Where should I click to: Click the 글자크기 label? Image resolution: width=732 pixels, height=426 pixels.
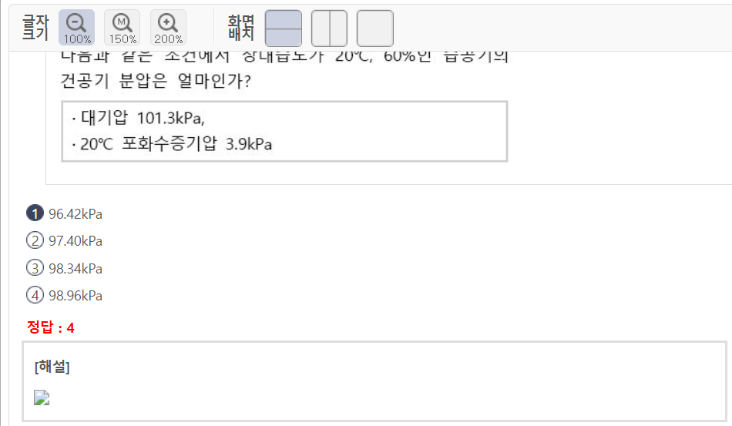tap(35, 28)
